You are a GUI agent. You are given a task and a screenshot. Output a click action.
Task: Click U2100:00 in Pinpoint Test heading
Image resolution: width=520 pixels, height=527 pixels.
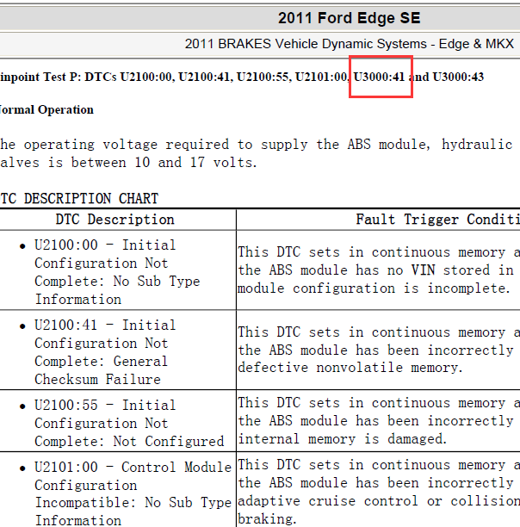click(145, 77)
